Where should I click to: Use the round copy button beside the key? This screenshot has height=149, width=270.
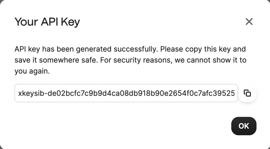point(247,93)
